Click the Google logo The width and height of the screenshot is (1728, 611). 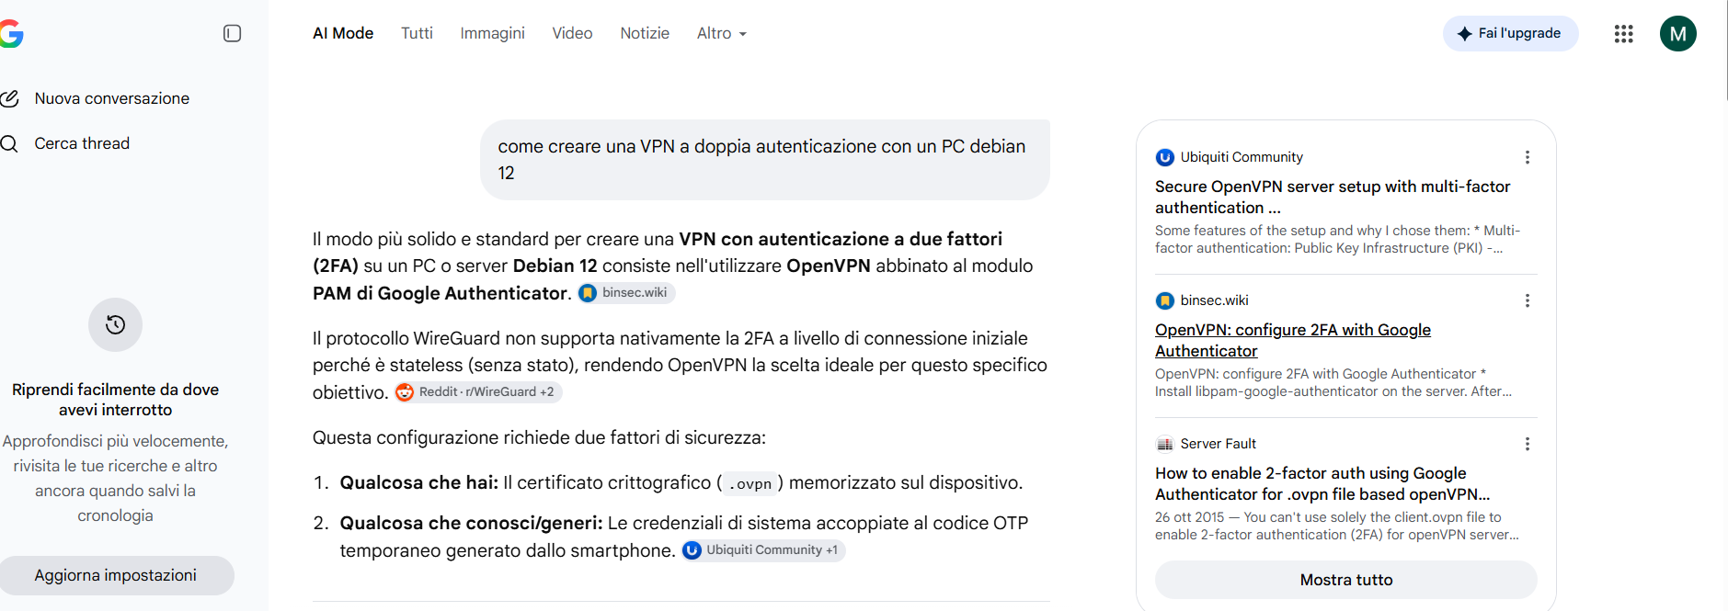(12, 34)
